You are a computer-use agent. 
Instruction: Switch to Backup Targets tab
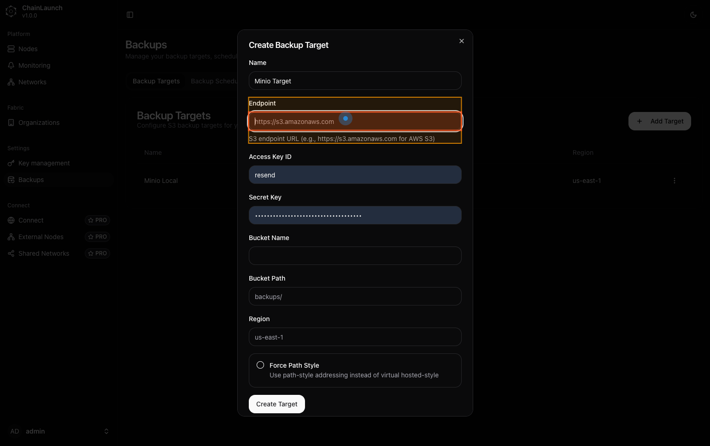[x=156, y=81]
